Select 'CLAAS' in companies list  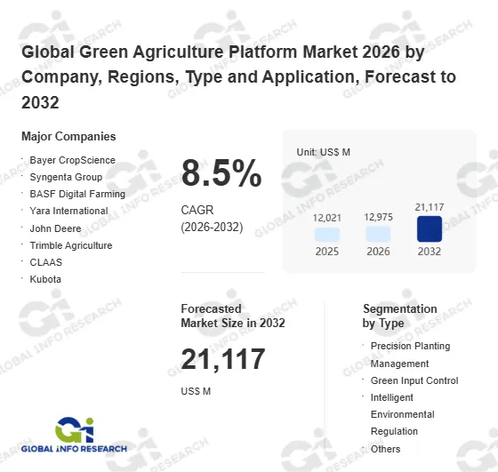(x=45, y=262)
